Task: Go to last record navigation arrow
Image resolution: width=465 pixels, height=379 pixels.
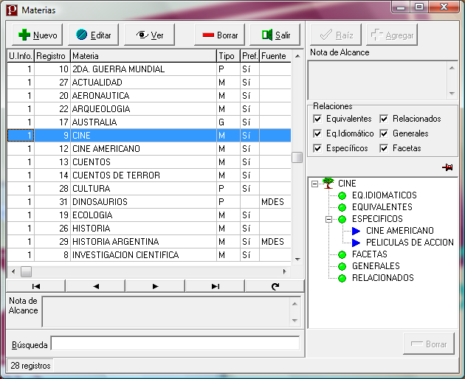Action: pos(215,286)
